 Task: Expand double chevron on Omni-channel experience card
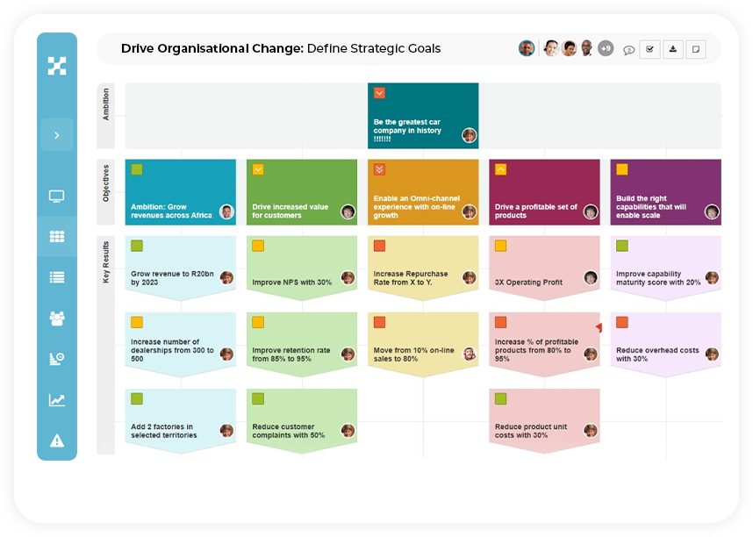tap(379, 169)
